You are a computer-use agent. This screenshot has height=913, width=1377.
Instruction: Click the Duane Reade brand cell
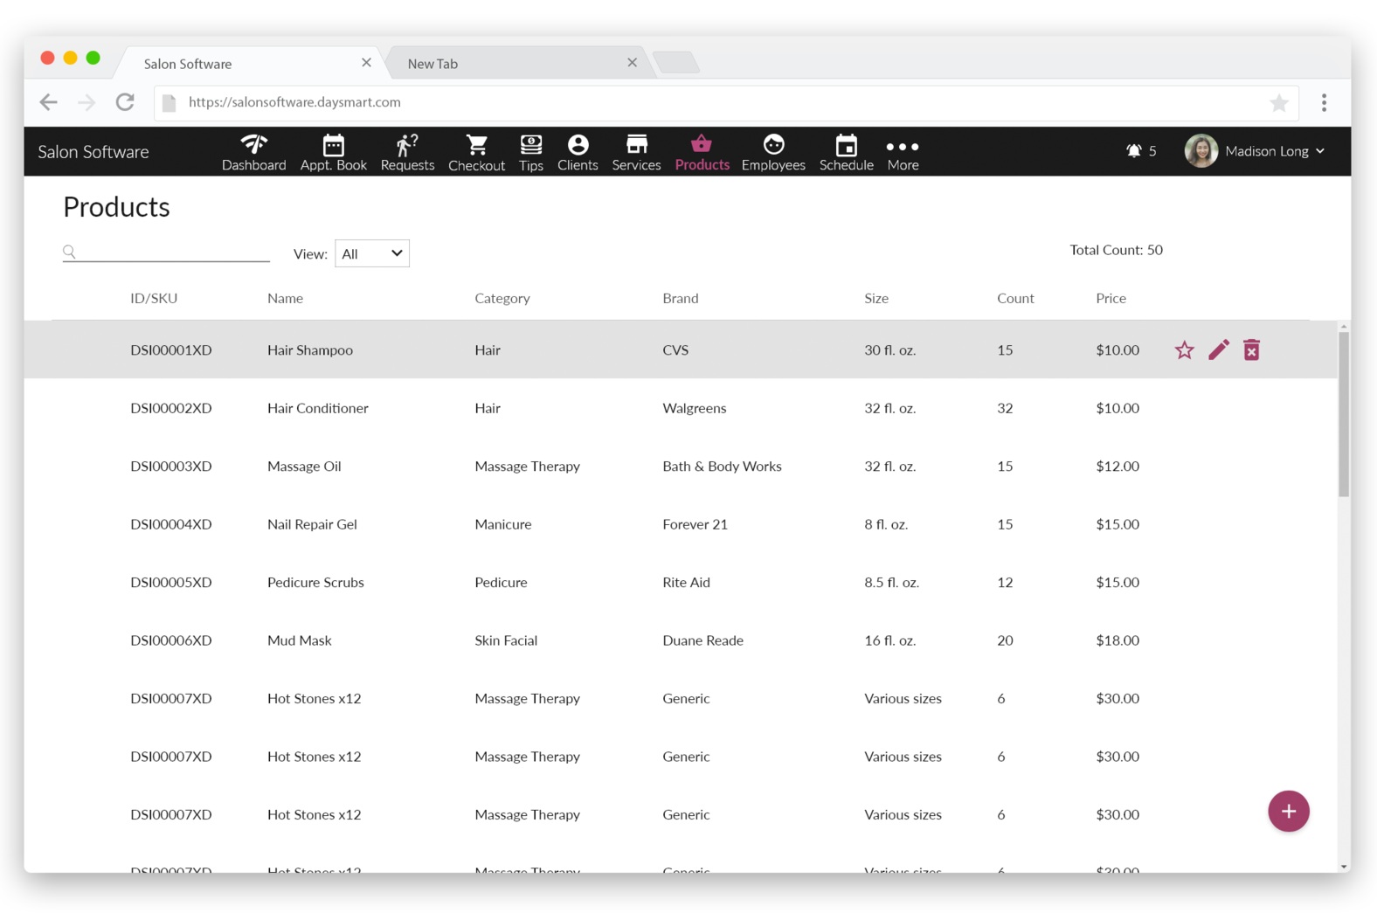click(x=702, y=640)
